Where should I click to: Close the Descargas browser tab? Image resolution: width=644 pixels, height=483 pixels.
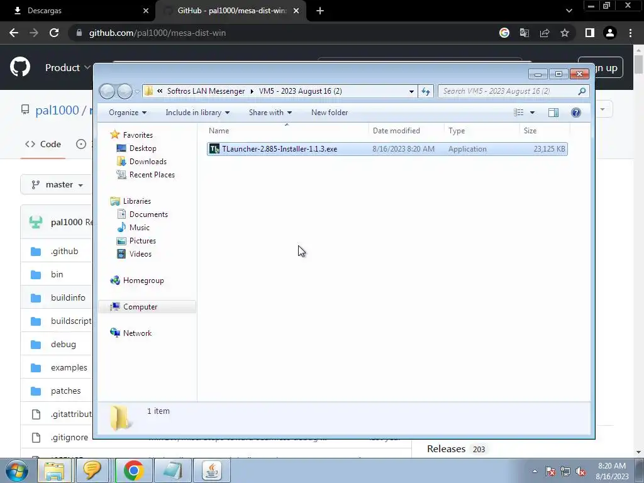coord(146,11)
